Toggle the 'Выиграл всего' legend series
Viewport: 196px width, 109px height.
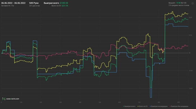point(129,106)
